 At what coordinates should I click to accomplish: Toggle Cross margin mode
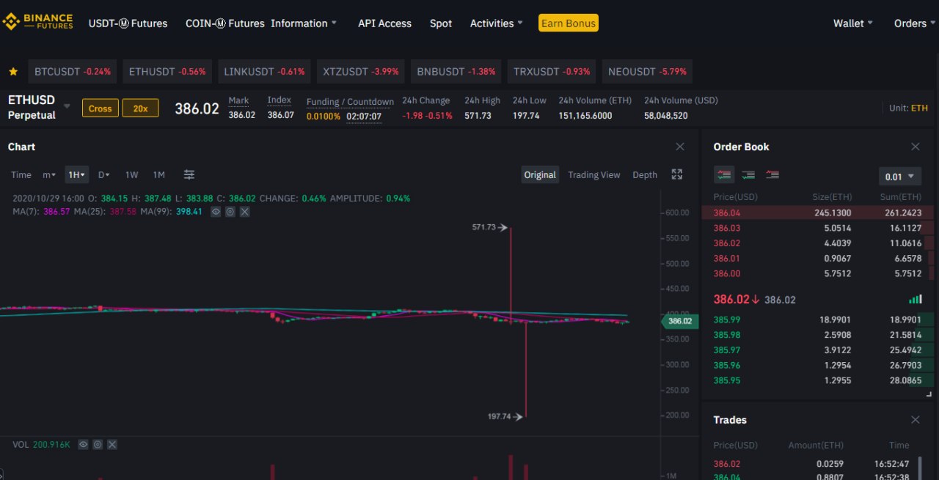[100, 108]
